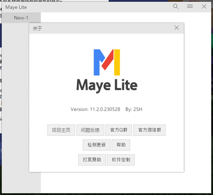The width and height of the screenshot is (213, 195).
Task: Click the 软件定制 software customization button
Action: 121,160
